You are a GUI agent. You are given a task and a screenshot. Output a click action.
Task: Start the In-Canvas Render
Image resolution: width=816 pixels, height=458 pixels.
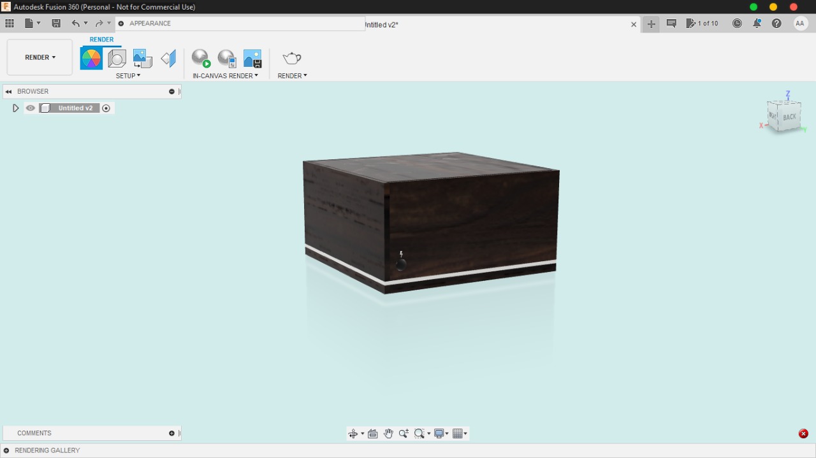(200, 57)
